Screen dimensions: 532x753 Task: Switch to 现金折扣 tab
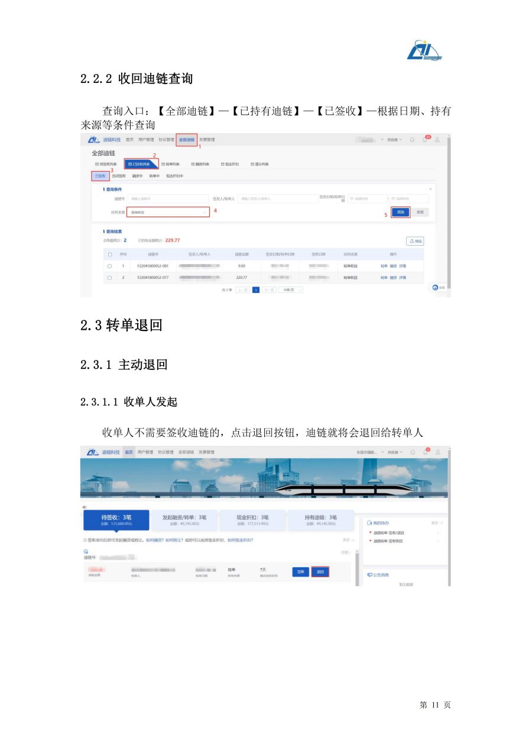pos(230,164)
